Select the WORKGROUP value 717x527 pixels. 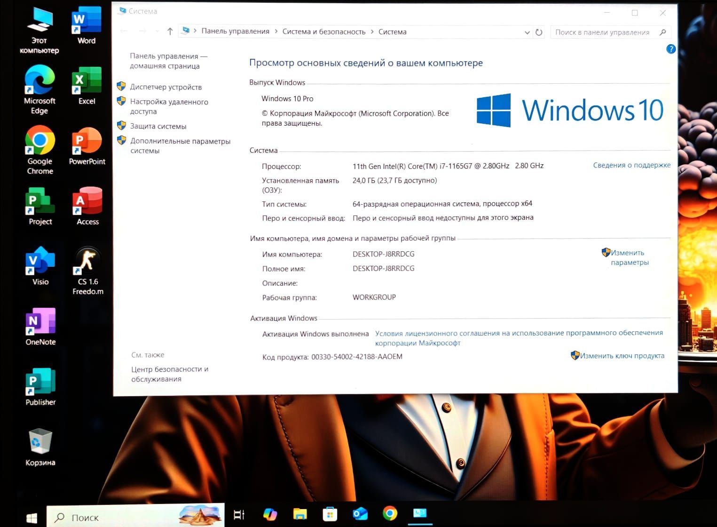[x=374, y=297]
